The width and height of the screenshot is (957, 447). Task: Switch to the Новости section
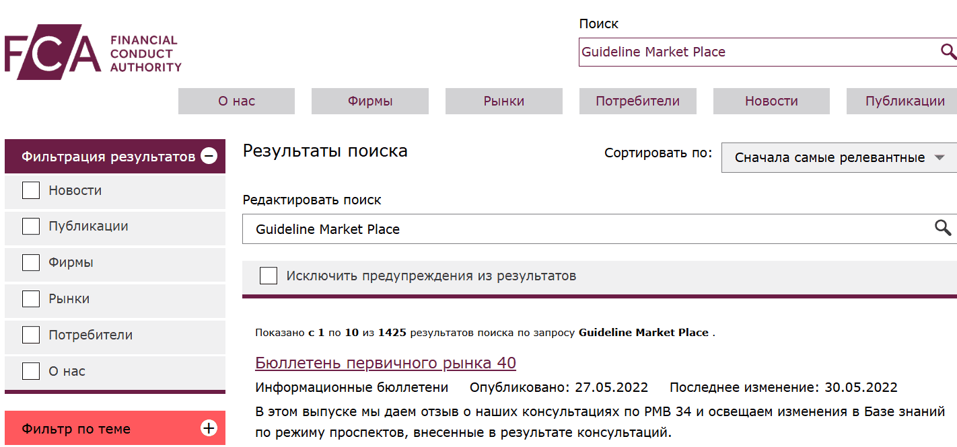(771, 101)
